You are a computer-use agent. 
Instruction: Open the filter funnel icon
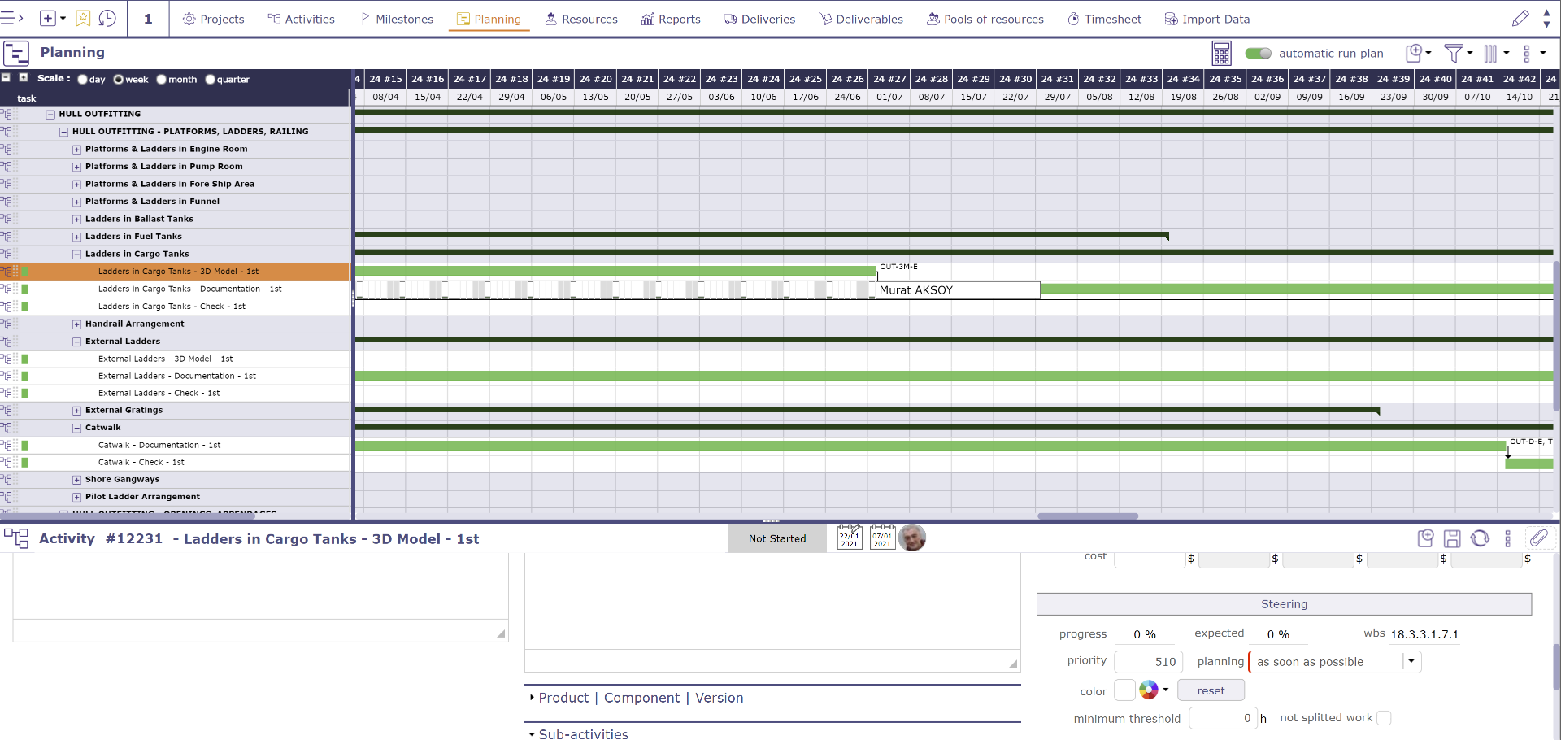pos(1453,54)
